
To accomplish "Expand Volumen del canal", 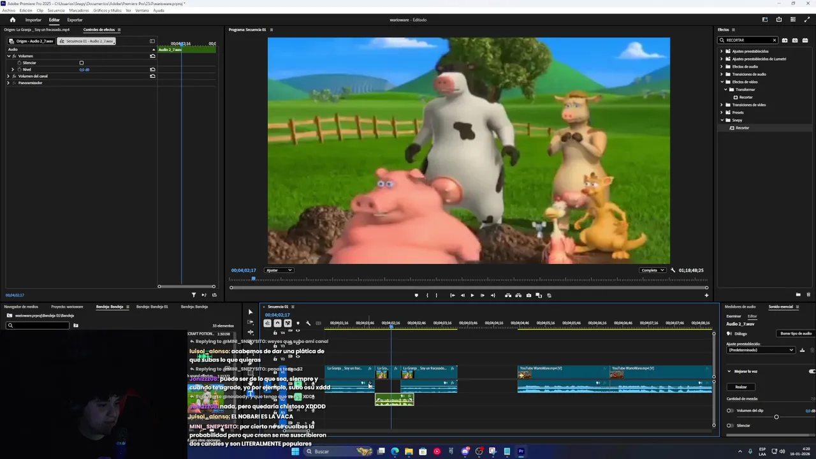I will click(x=8, y=76).
